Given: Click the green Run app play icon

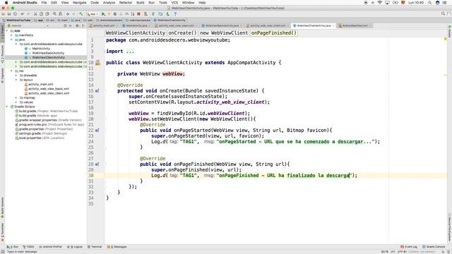Looking at the screenshot, I should tap(104, 14).
